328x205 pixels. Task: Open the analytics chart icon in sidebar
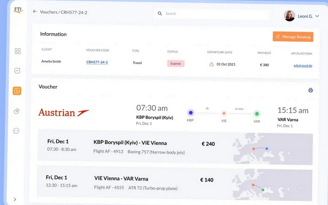[17, 70]
